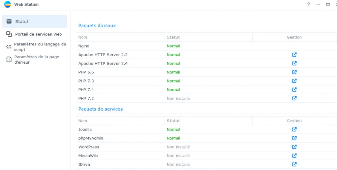Select the PHP 5.6 row name
The image size is (337, 170).
click(x=86, y=72)
